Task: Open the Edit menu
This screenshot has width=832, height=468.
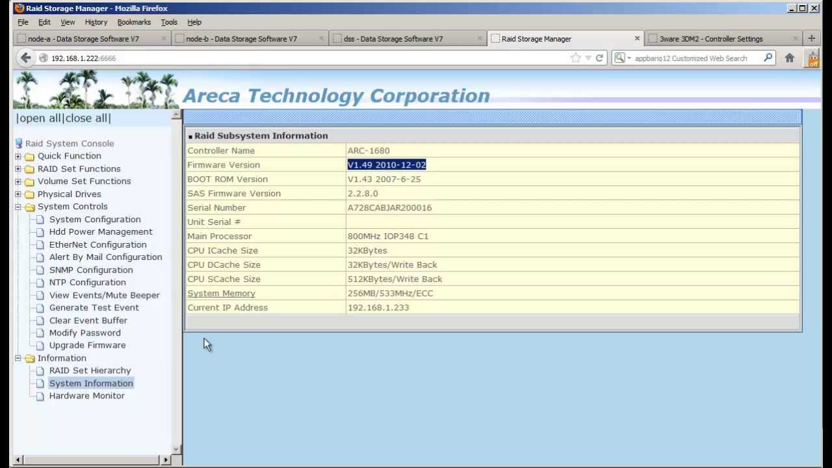Action: tap(44, 22)
